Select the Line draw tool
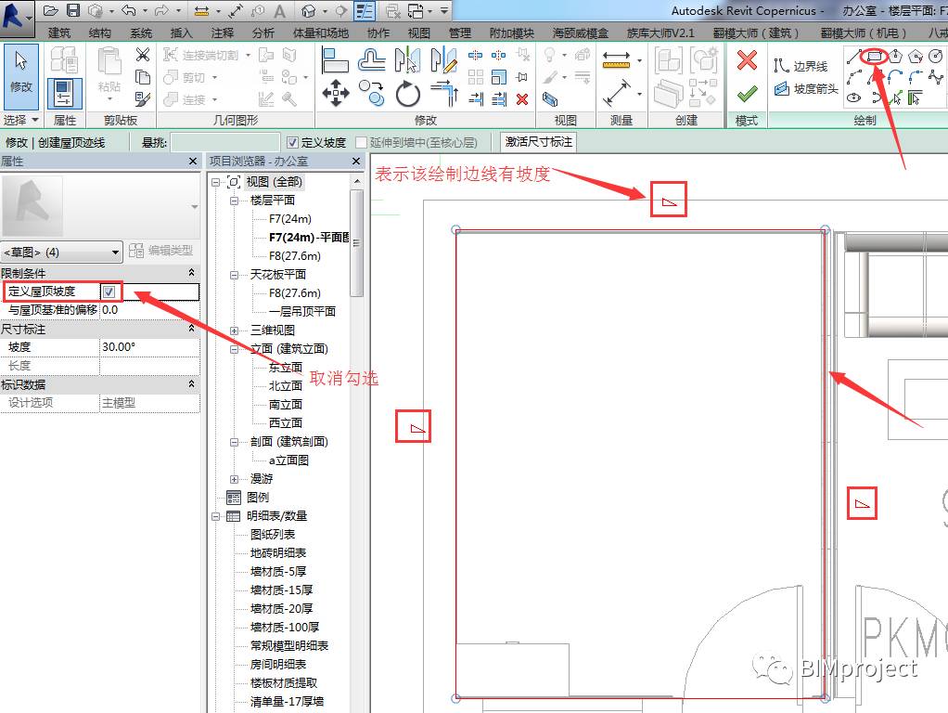Screen dimensions: 948x713 [853, 57]
